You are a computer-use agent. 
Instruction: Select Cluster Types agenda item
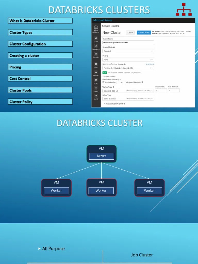click(x=40, y=32)
